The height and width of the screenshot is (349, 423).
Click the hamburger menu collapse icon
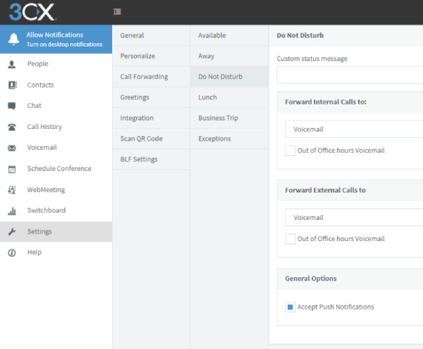[117, 11]
